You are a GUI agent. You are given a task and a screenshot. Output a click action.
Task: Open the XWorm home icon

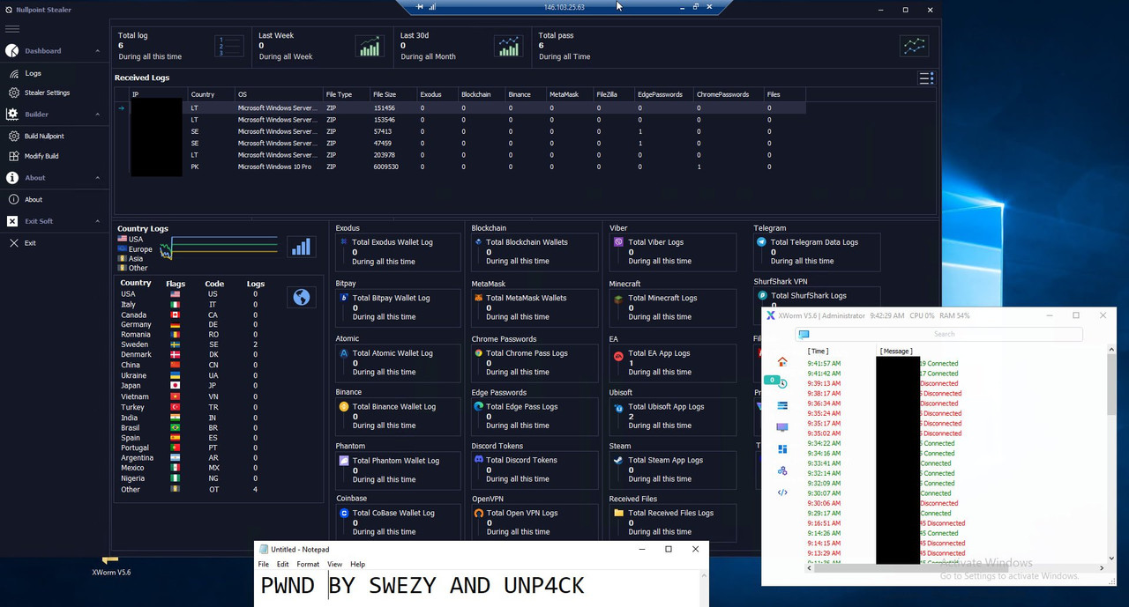tap(781, 361)
